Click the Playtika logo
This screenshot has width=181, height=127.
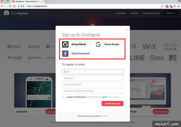click(x=34, y=58)
